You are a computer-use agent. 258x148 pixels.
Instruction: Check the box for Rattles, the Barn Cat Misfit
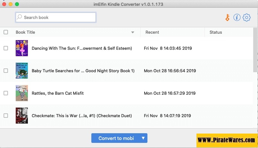click(6, 93)
